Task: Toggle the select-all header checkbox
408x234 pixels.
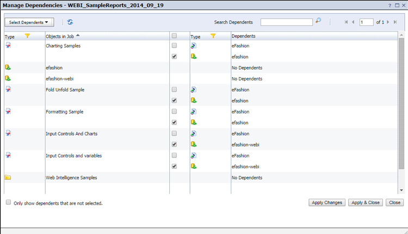Action: (x=174, y=36)
